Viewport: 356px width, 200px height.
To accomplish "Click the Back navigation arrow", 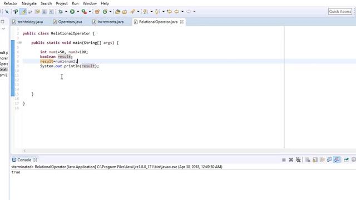I will coord(177,12).
